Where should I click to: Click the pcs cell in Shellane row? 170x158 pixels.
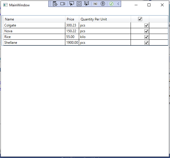(x=105, y=43)
